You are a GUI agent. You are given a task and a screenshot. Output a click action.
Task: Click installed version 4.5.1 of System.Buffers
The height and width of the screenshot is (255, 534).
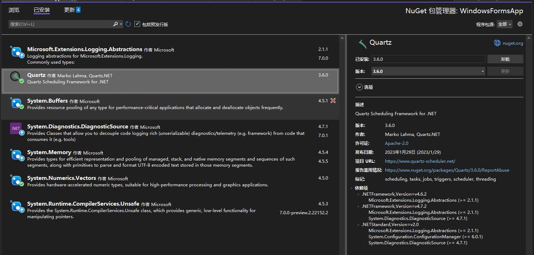(323, 101)
